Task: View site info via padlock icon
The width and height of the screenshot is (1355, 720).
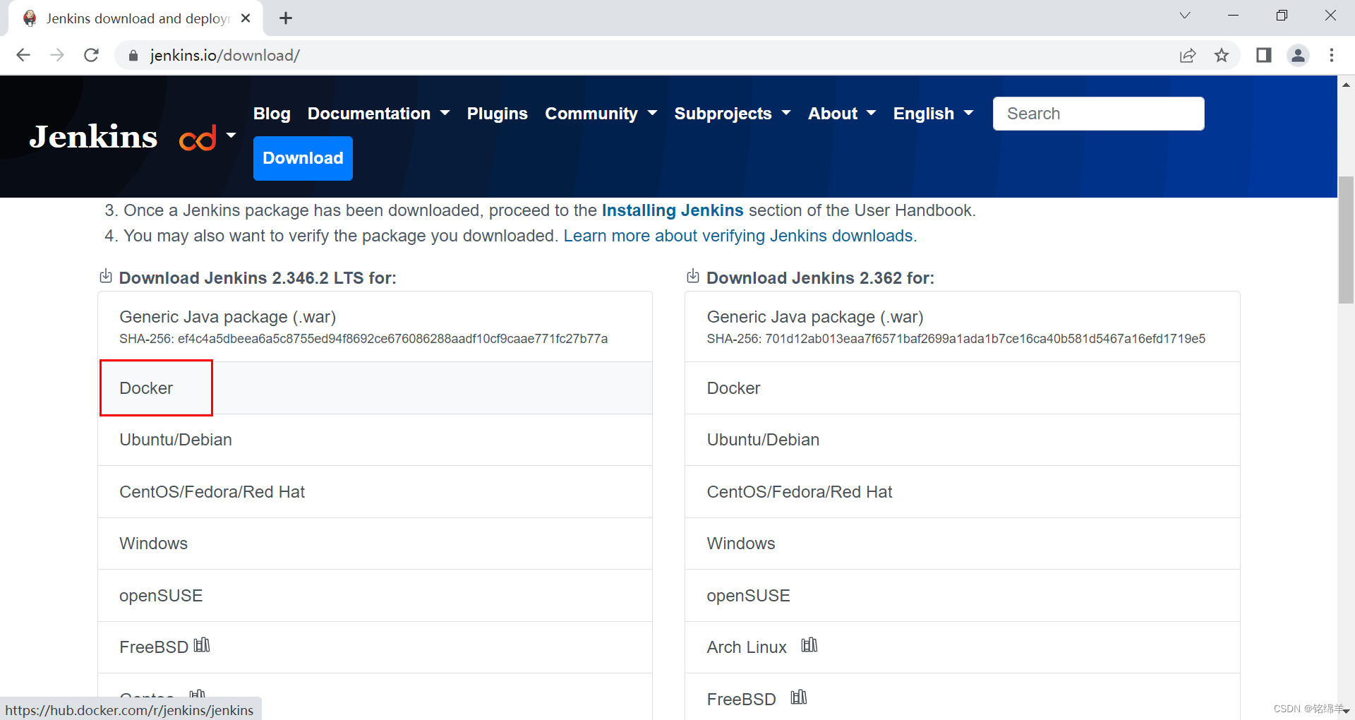Action: click(x=133, y=55)
